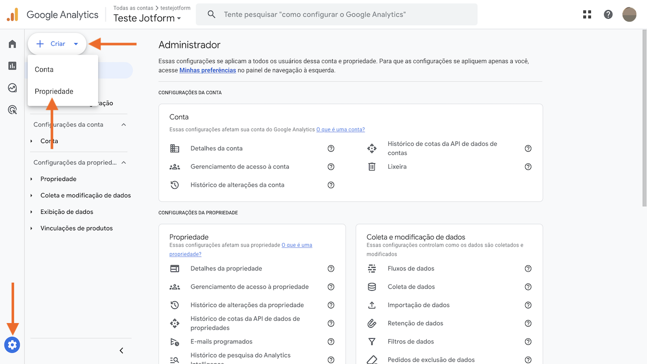Viewport: 647px width, 364px height.
Task: Open the Home icon in the sidebar
Action: 12,43
